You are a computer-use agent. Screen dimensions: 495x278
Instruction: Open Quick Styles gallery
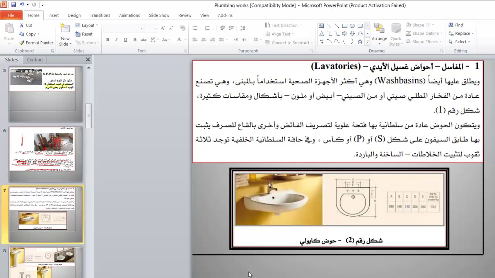[396, 34]
